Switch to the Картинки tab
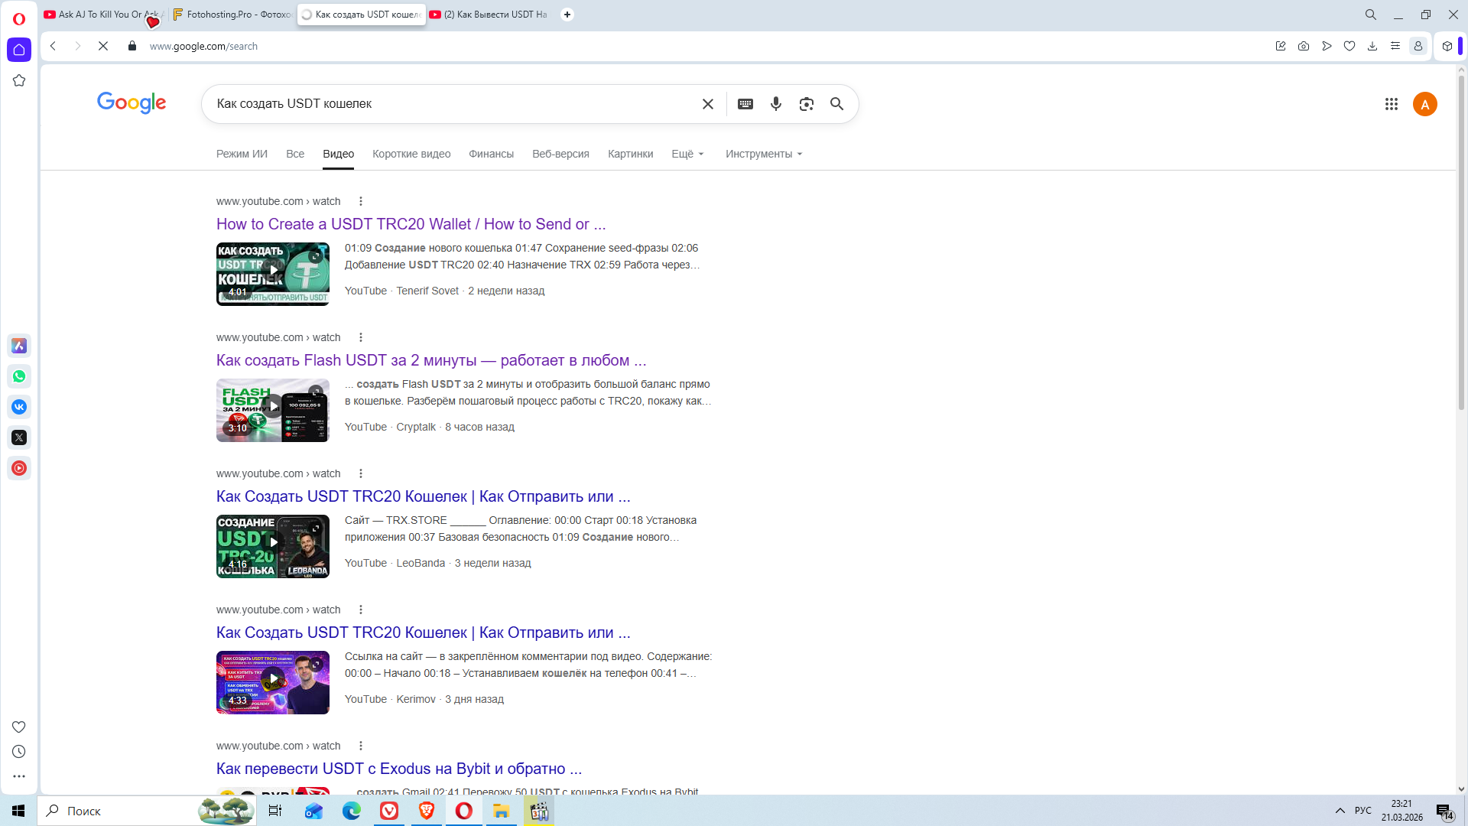 coord(630,154)
